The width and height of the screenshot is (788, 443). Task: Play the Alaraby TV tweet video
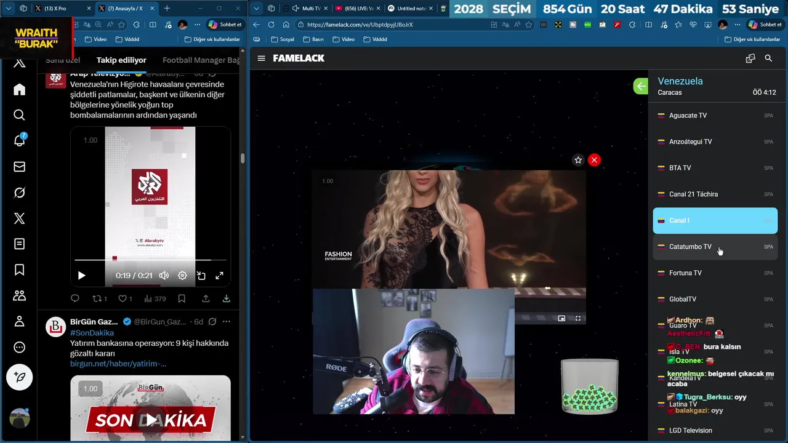tap(81, 276)
